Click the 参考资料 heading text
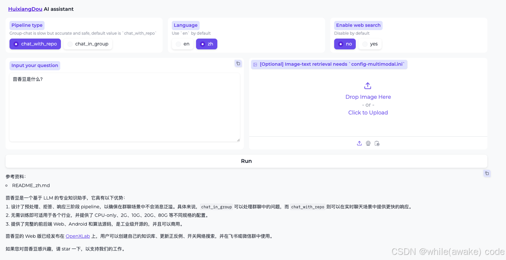506x260 pixels. pos(16,177)
